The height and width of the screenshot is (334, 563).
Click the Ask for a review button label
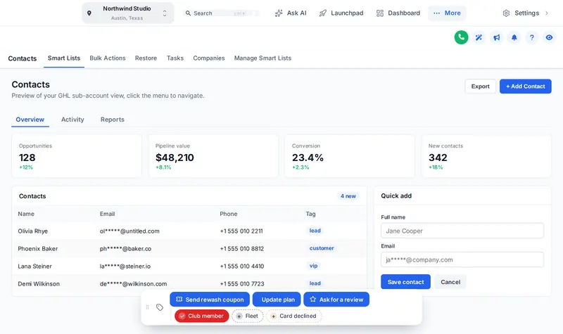click(x=341, y=300)
